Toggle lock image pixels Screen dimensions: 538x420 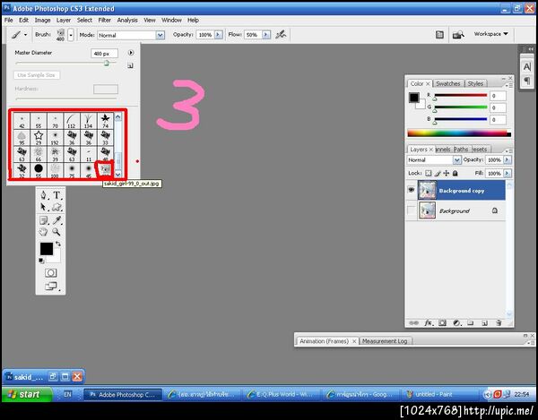(x=438, y=174)
